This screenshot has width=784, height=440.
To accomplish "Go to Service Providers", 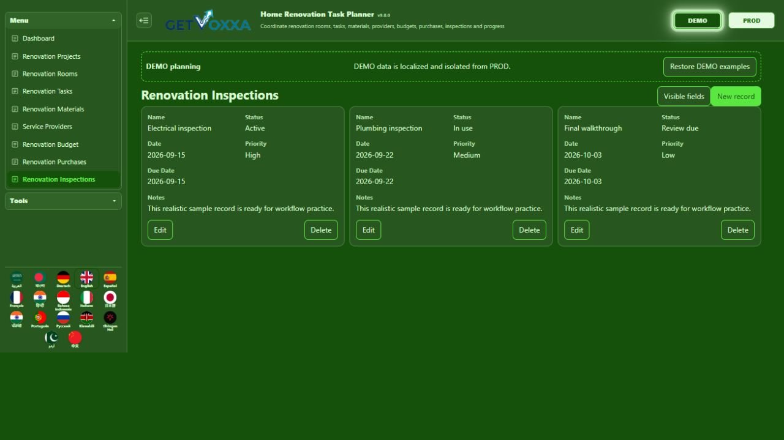I will click(x=63, y=127).
